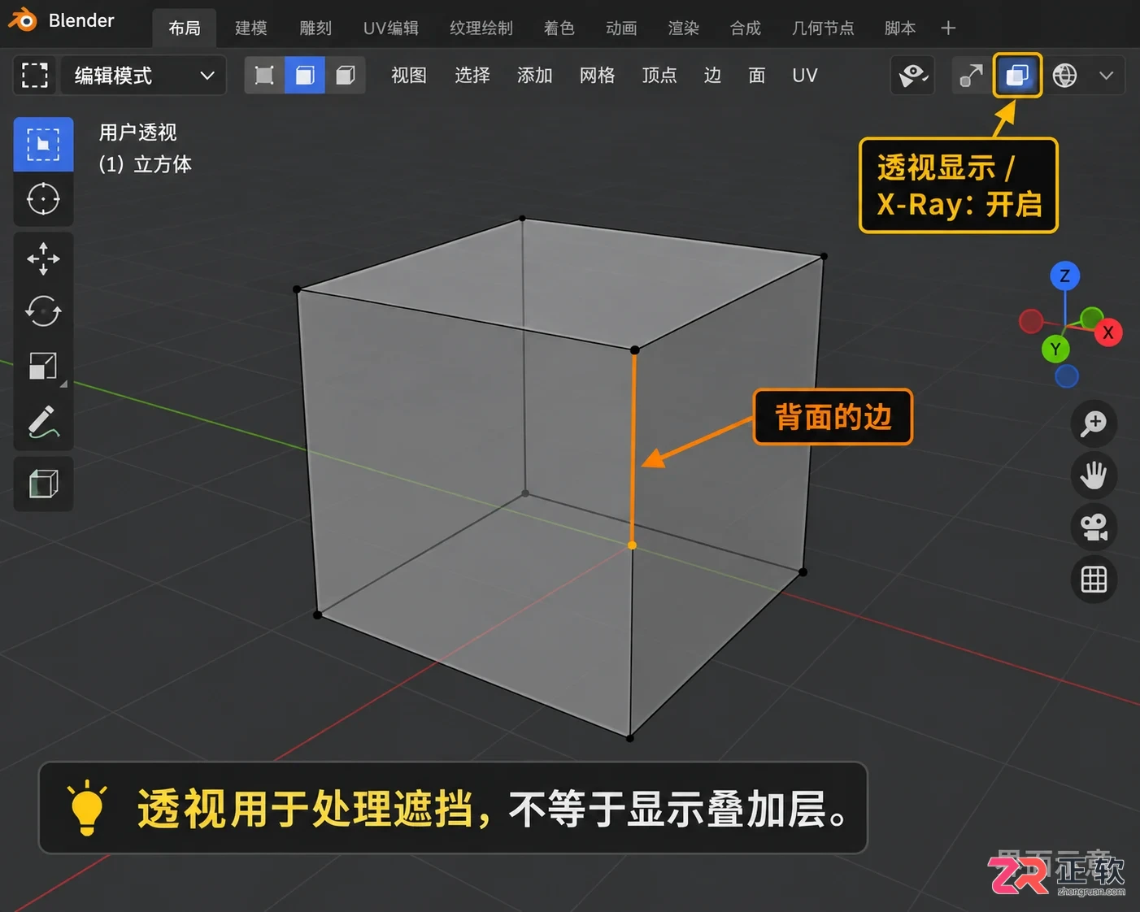1140x912 pixels.
Task: Activate the 3D cursor tool
Action: click(43, 199)
